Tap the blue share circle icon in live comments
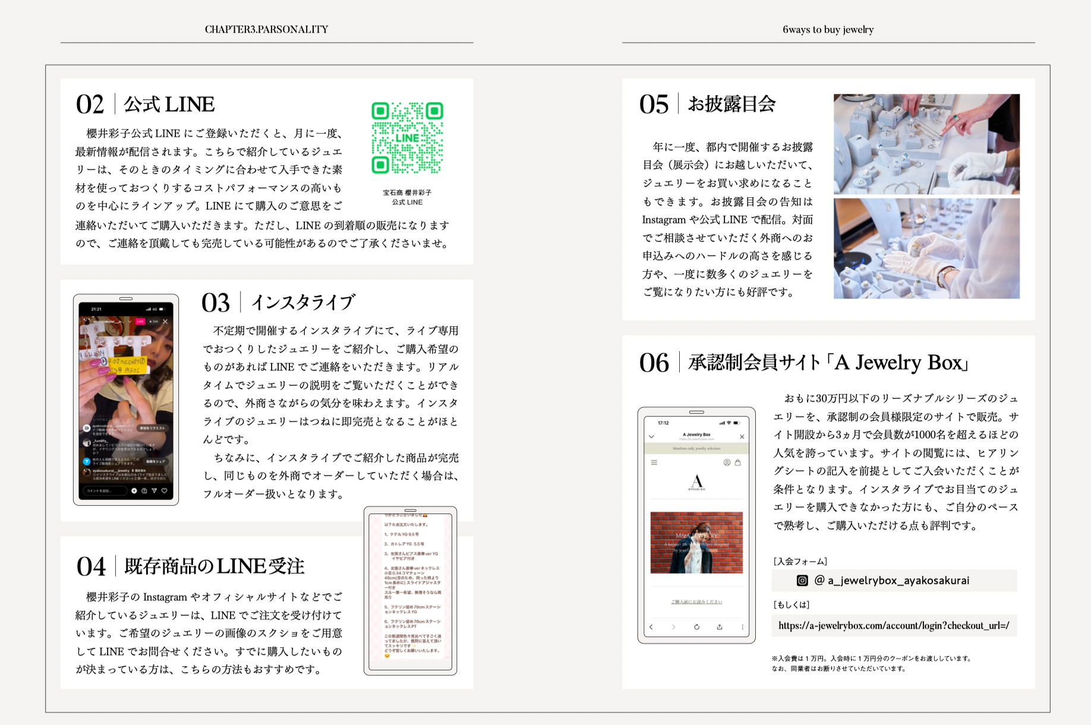The image size is (1091, 725). pos(87,461)
